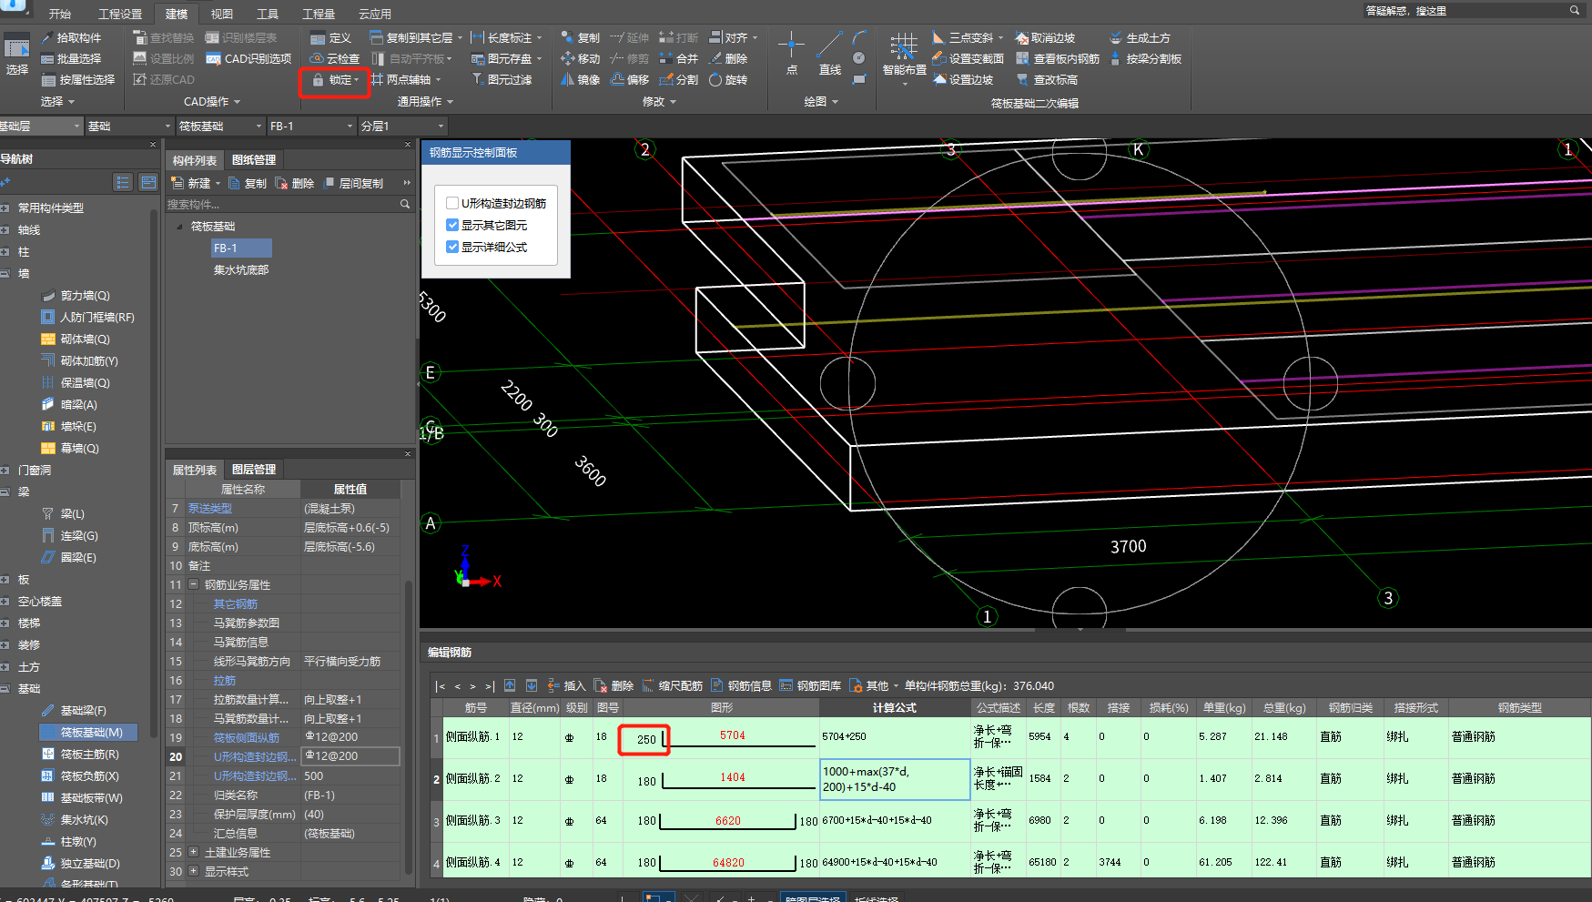
Task: Uncheck 显示其它图元 checkbox
Action: [452, 225]
